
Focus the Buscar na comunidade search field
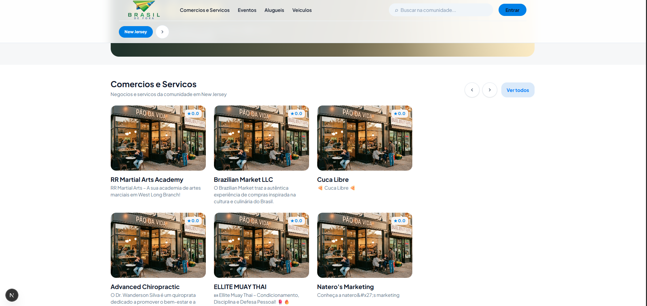tap(441, 10)
